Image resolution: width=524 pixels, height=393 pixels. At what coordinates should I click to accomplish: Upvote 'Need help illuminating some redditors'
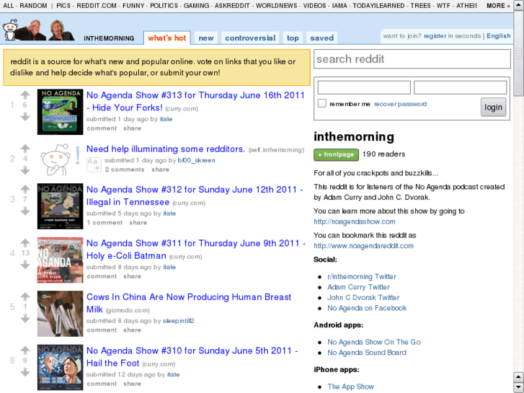coord(25,149)
